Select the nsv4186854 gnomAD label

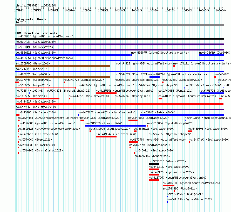pos(44,58)
